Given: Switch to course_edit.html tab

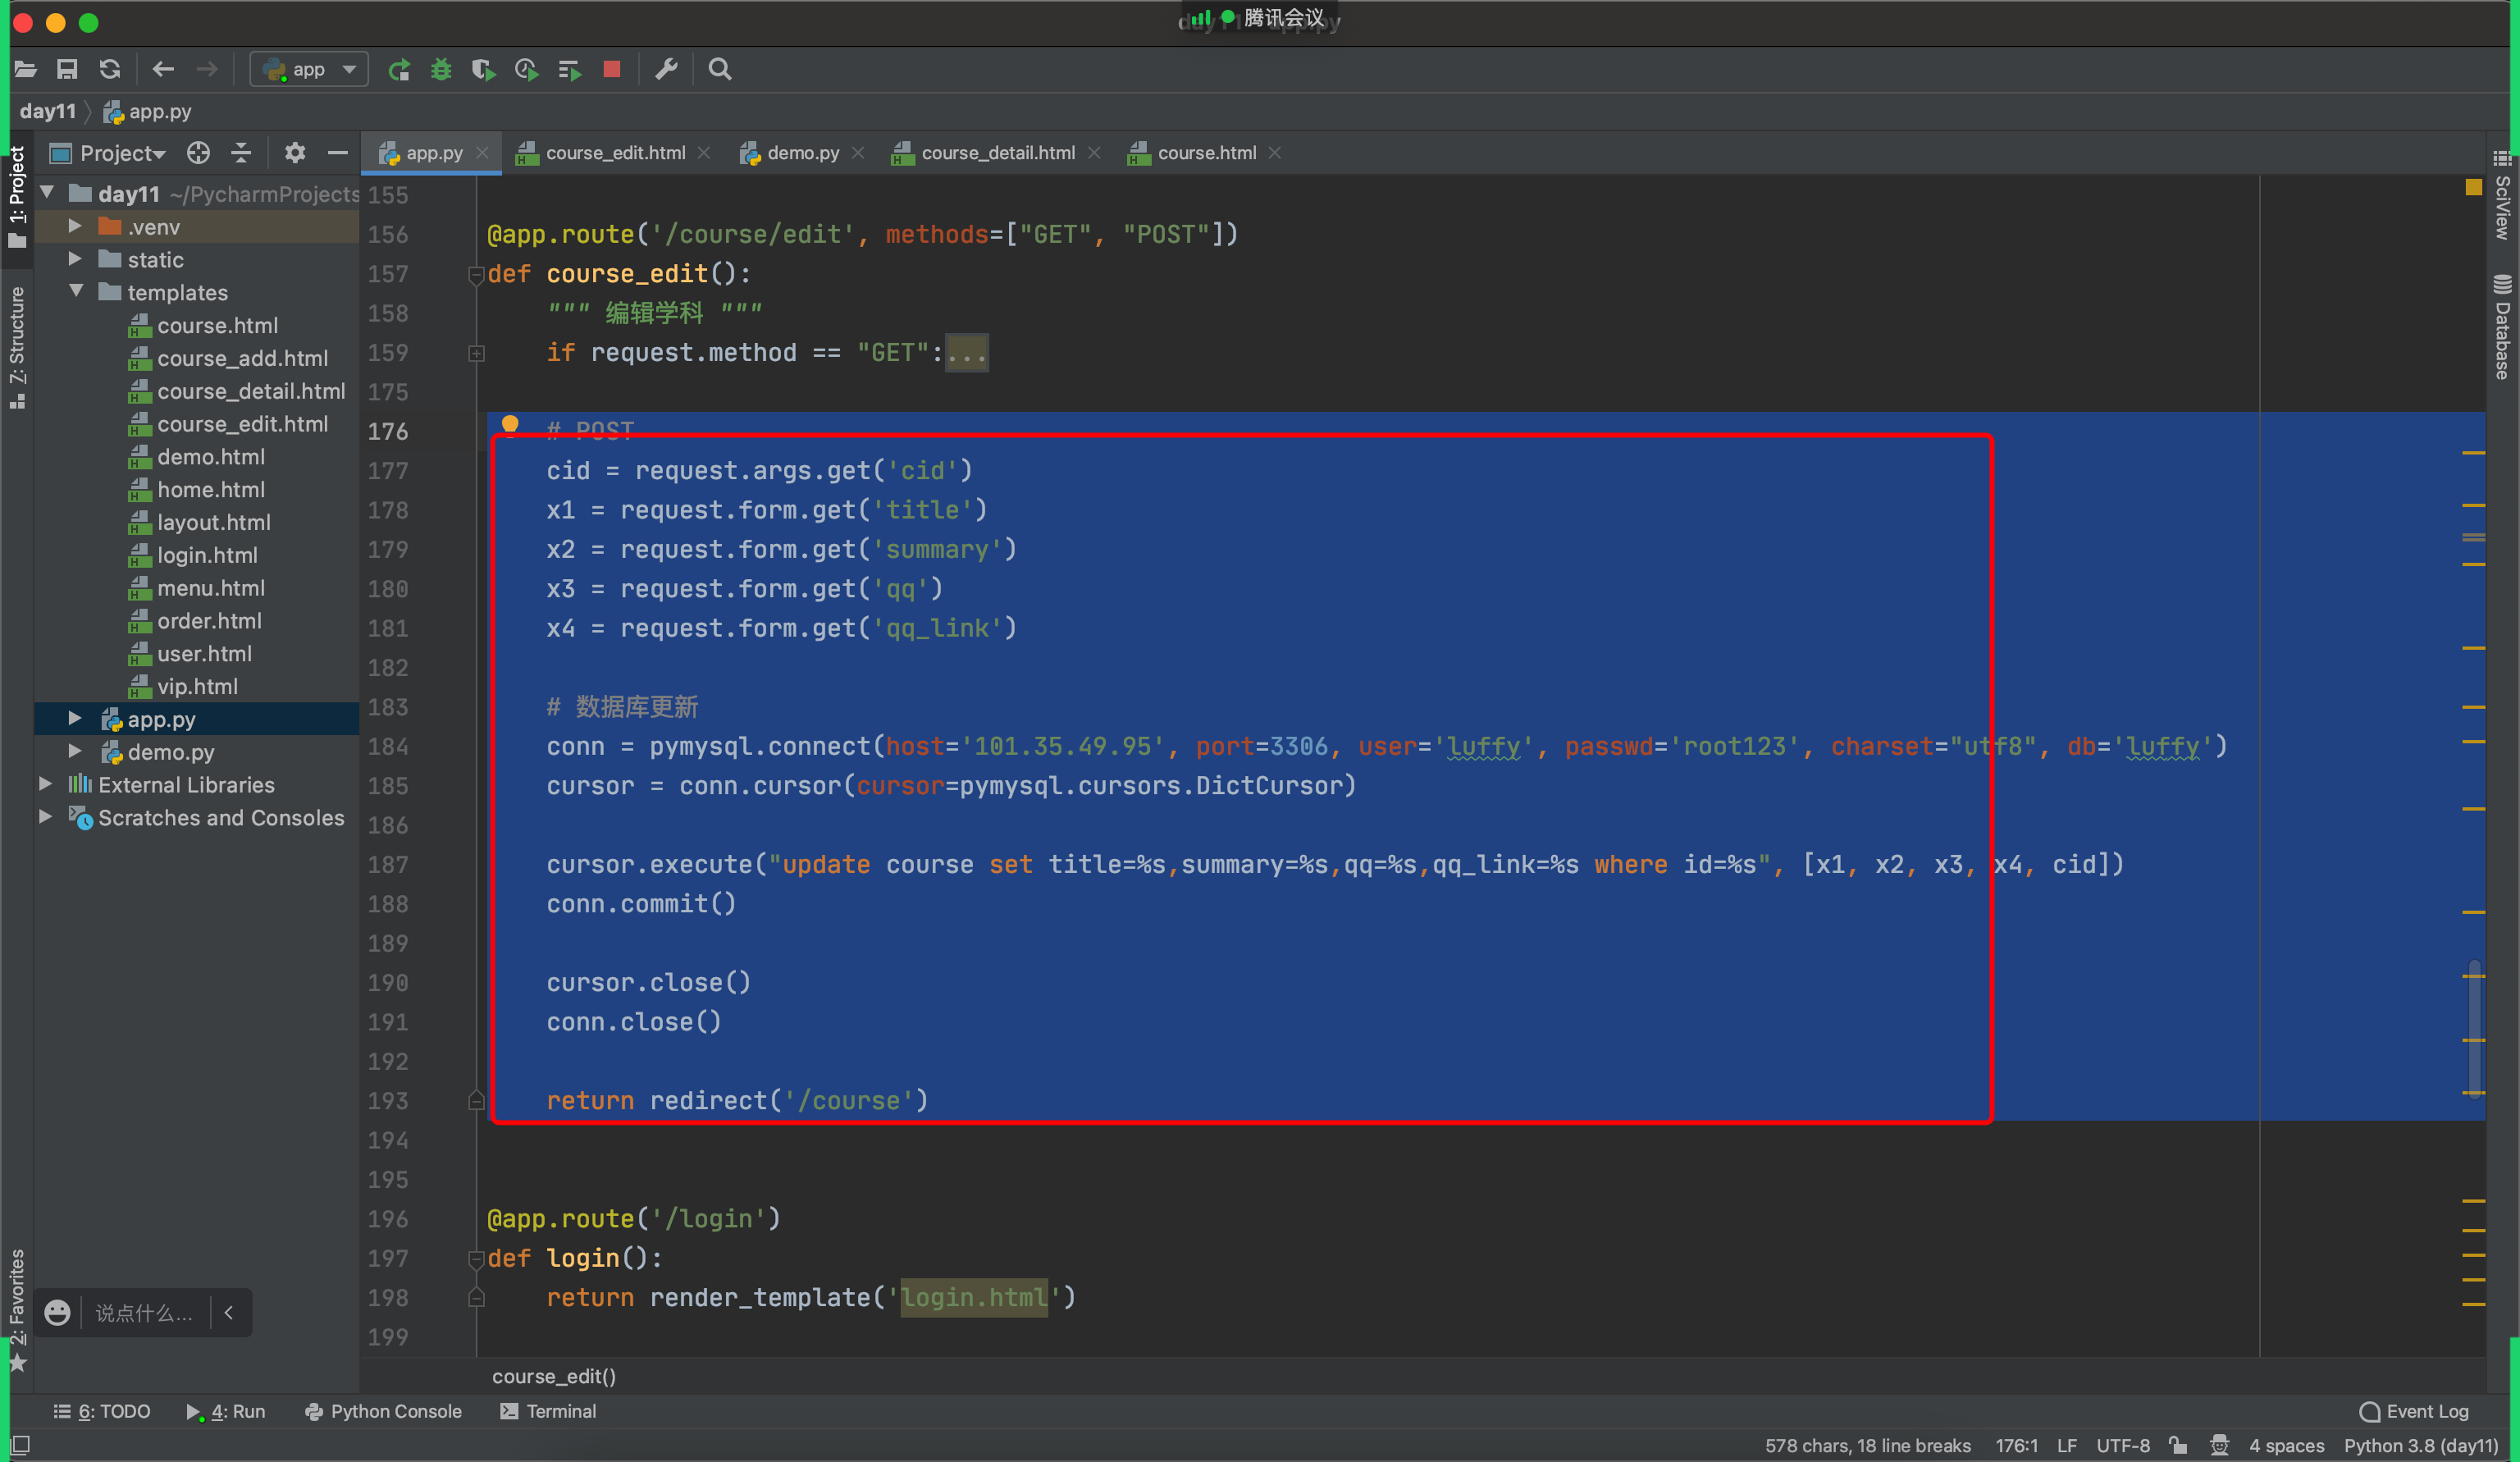Looking at the screenshot, I should 614,153.
